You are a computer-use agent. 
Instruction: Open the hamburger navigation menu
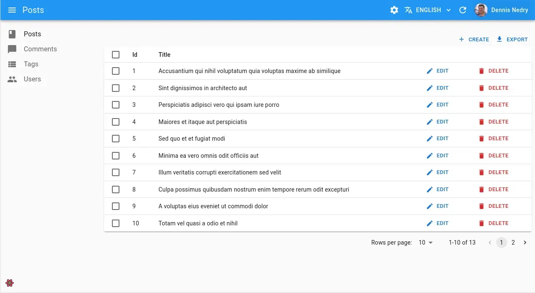(x=12, y=10)
